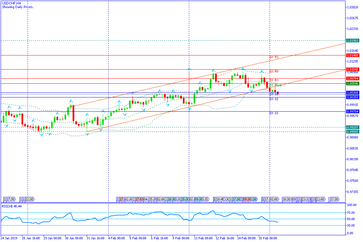Viewport: 363px width, 242px height.
Task: Click the blue 0.99704 price tag
Action: 353,112
